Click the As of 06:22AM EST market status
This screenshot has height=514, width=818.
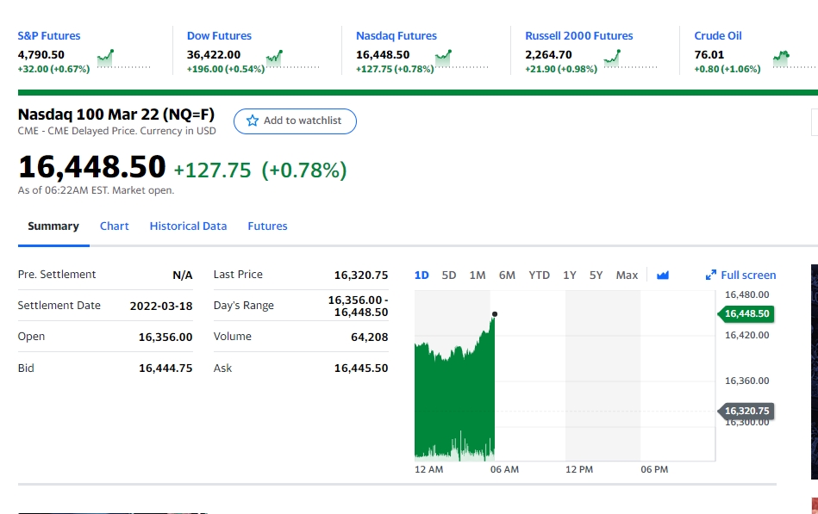96,190
